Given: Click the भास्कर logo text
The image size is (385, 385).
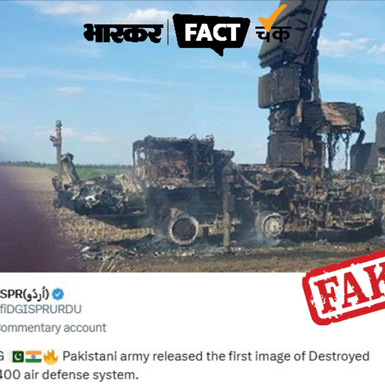Looking at the screenshot, I should click(x=124, y=33).
